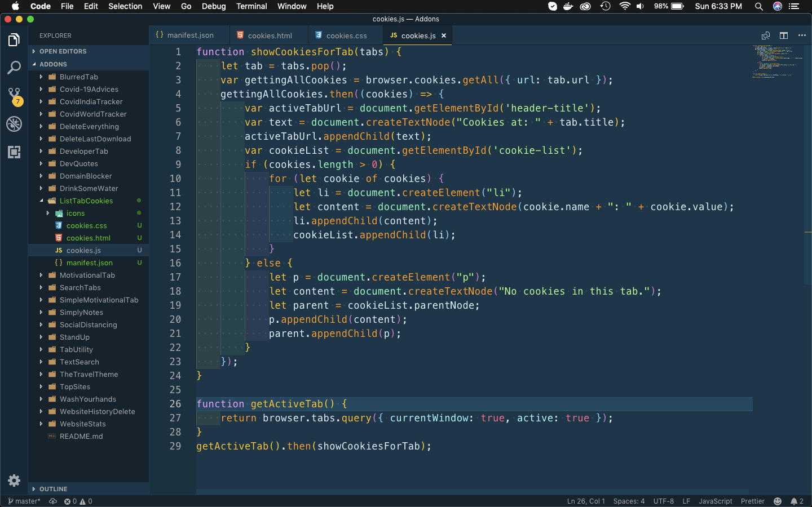This screenshot has width=812, height=507.
Task: Expand the DomainBlocker folder
Action: pos(89,176)
